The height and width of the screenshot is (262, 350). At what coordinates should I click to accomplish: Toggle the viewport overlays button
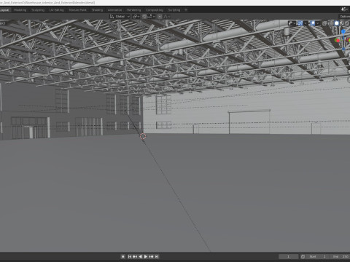[313, 23]
